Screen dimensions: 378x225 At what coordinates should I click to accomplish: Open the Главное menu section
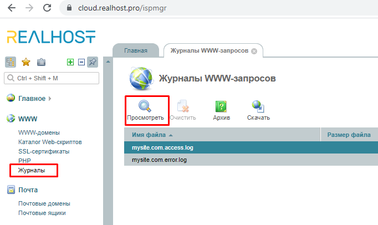pyautogui.click(x=32, y=99)
